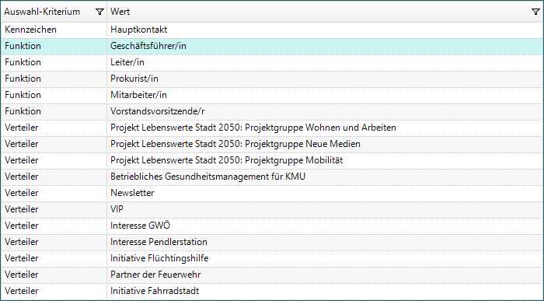Screen dimensions: 544x301
Task: Select Verteiler cell beside Partner der Feuerwehr
Action: tap(54, 275)
